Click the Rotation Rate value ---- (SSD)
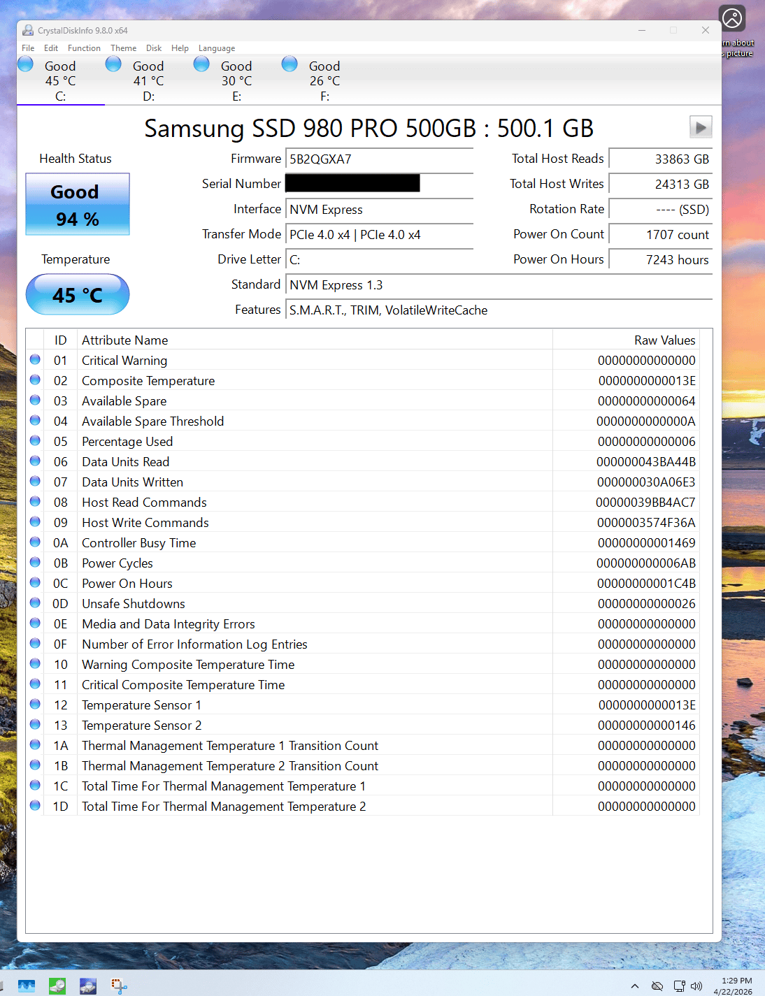The image size is (765, 996). click(x=661, y=209)
